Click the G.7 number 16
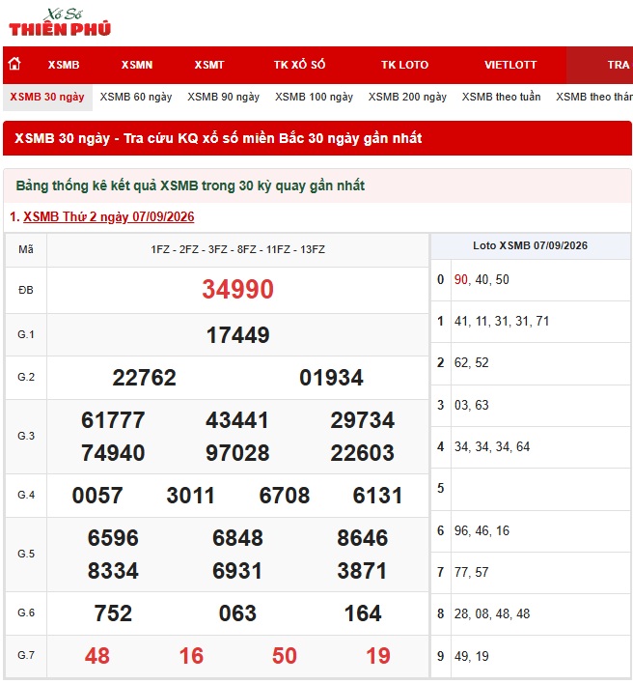Viewport: 633px width, 684px height. click(x=191, y=656)
